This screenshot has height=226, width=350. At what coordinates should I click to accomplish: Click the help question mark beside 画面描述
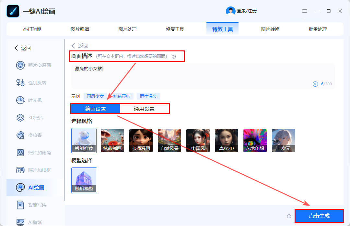[174, 57]
